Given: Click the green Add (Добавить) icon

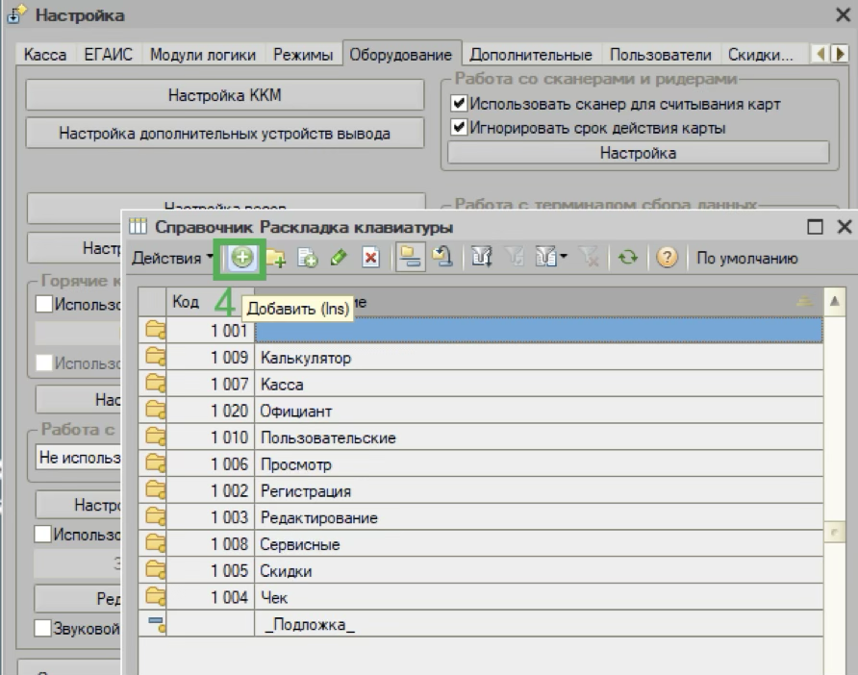Looking at the screenshot, I should [241, 258].
